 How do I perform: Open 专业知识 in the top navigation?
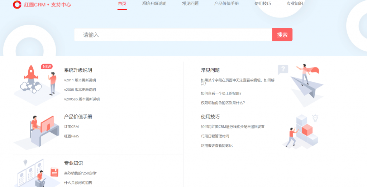(x=295, y=4)
